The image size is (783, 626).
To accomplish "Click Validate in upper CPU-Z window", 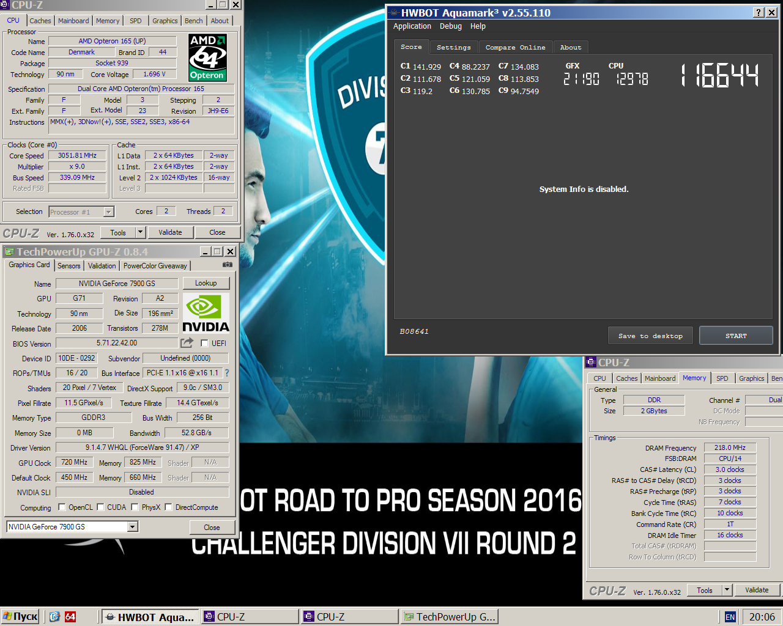I will pos(170,232).
